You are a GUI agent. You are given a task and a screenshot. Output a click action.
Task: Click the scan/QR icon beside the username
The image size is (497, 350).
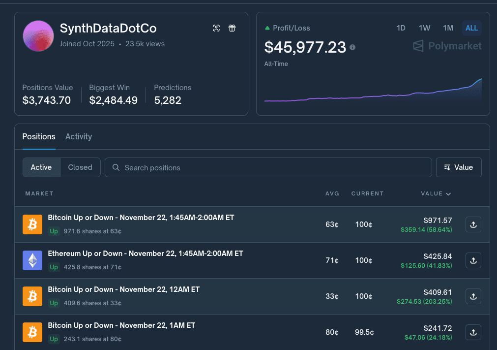tap(216, 28)
